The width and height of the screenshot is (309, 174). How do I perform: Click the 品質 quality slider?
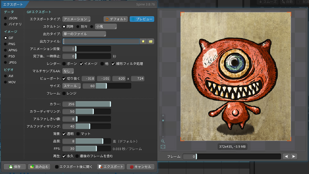tap(87, 141)
